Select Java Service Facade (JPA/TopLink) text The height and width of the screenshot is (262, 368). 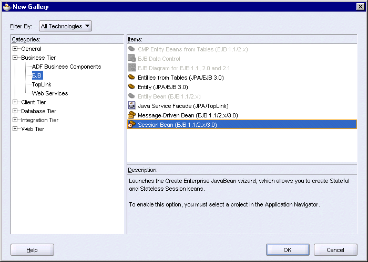[x=183, y=106]
